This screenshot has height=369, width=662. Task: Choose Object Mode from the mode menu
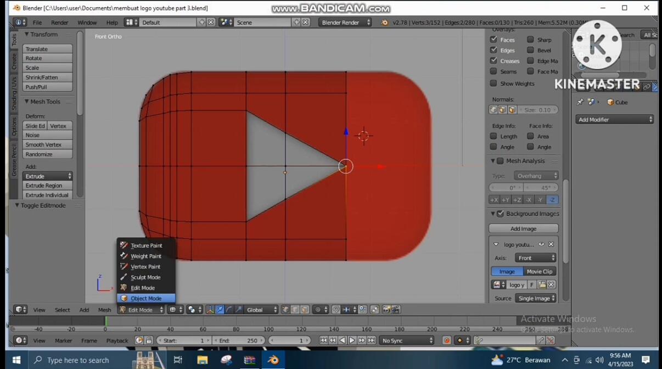[x=146, y=298]
